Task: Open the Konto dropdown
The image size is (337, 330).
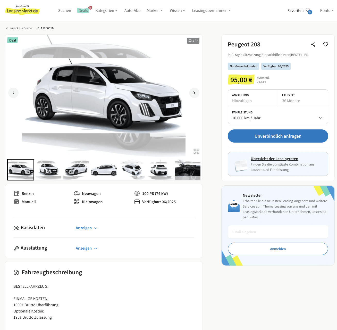Action: [327, 11]
